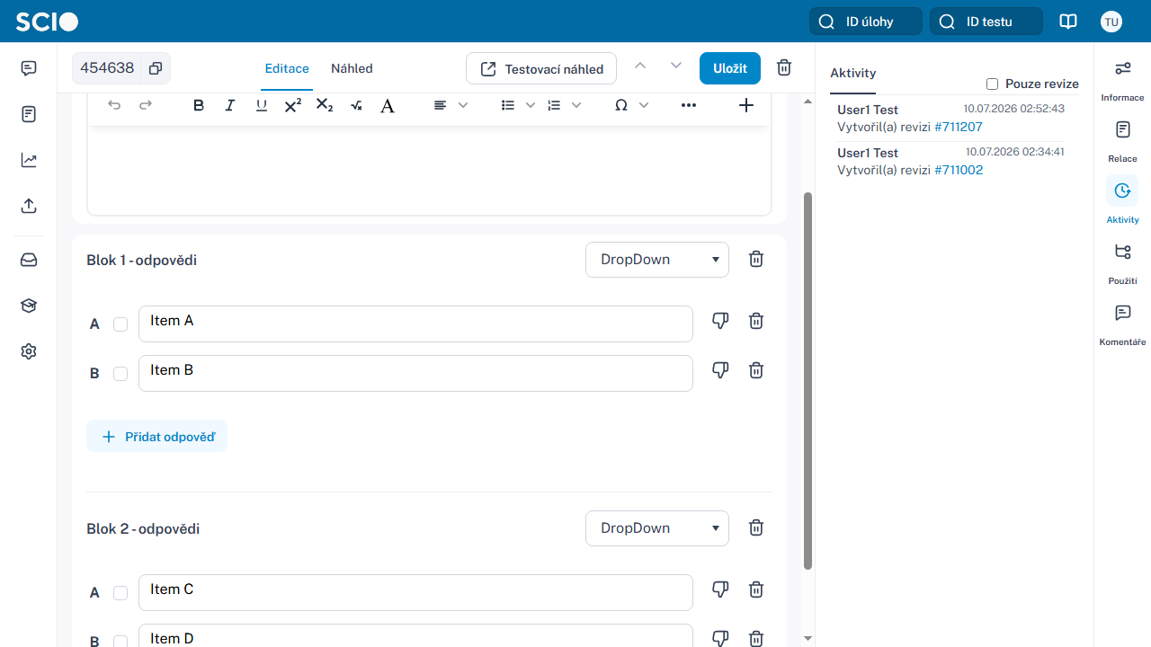Copy the task ID 454638
This screenshot has height=647, width=1151.
coord(156,68)
